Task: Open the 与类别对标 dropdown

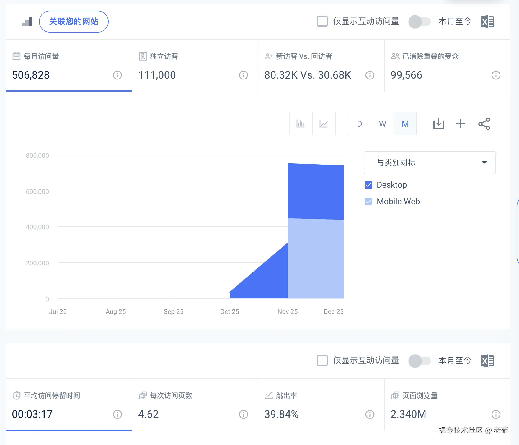Action: coord(430,163)
